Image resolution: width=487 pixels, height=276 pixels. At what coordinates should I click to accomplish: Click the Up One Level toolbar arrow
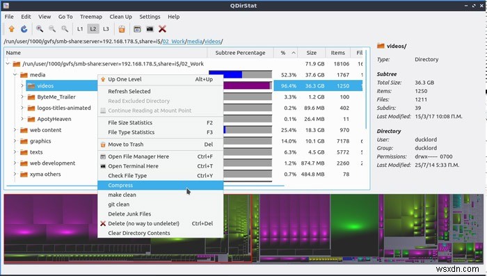point(12,29)
